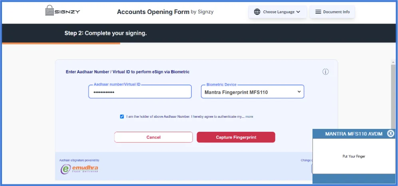
Task: Expand consent text via more link
Action: pyautogui.click(x=249, y=117)
